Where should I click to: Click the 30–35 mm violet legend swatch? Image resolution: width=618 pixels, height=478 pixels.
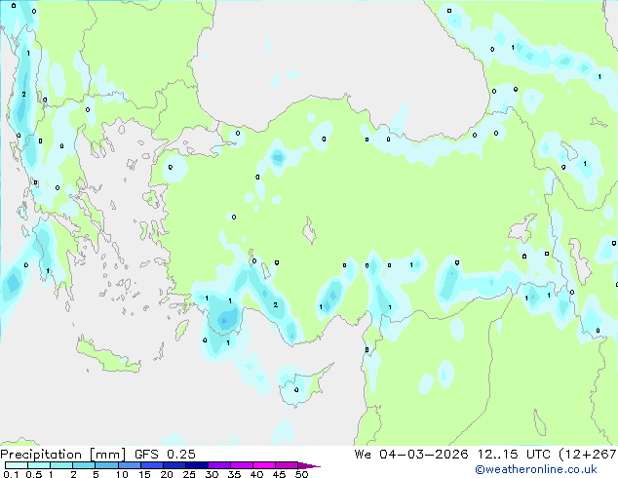point(218,465)
